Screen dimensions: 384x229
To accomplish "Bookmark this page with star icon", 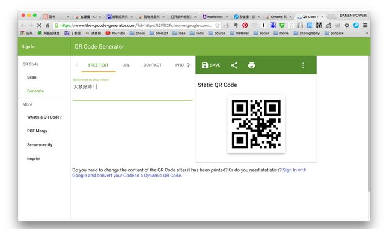I will (218, 25).
